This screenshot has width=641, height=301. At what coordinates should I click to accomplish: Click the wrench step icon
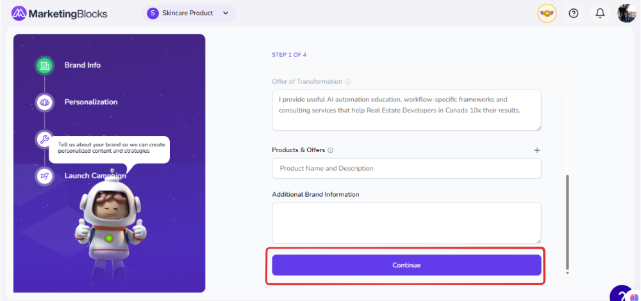(44, 138)
